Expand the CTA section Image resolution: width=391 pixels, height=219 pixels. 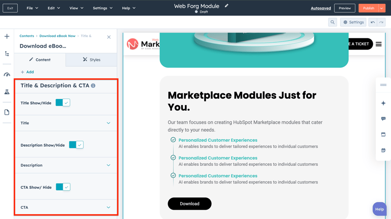pyautogui.click(x=108, y=207)
